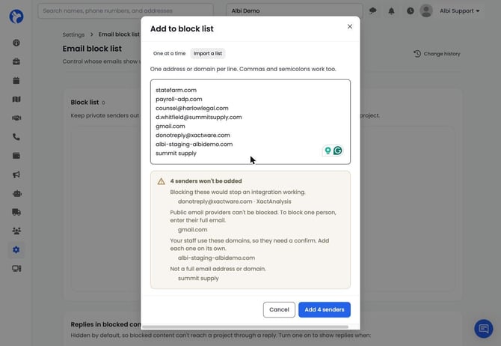
Task: Click the XactAnalysis entry in the warning
Action: (x=235, y=201)
